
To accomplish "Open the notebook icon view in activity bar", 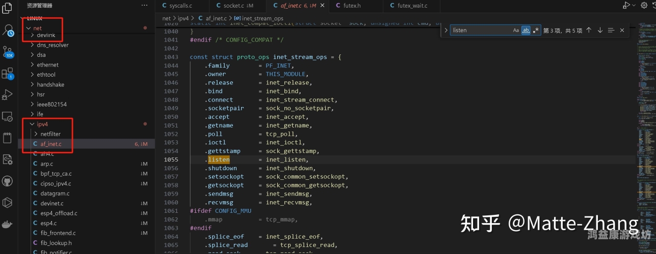I will coord(8,138).
